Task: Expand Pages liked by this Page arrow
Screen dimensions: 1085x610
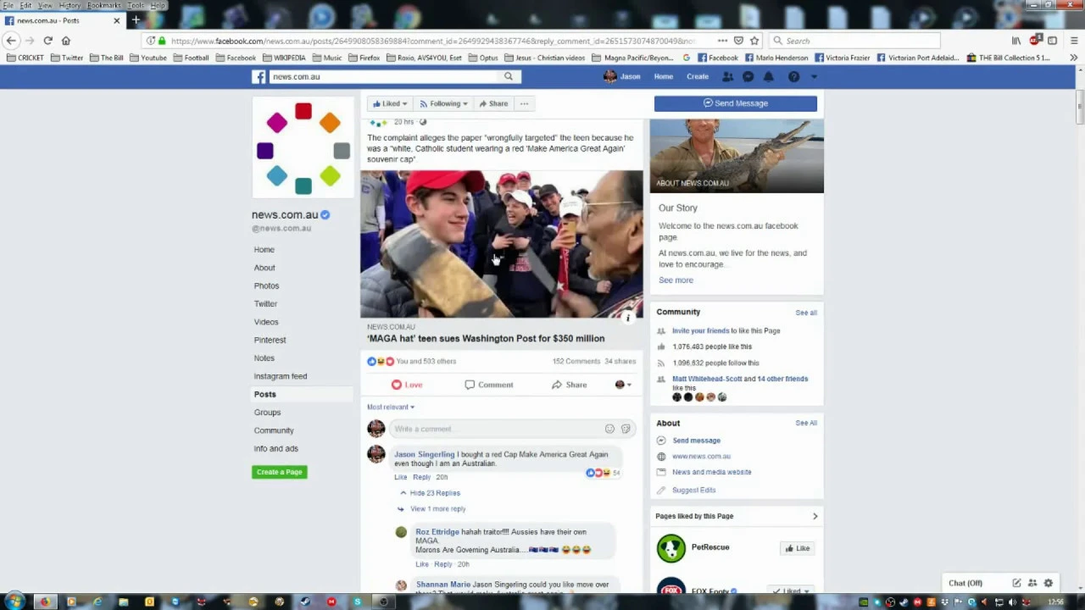Action: point(815,516)
